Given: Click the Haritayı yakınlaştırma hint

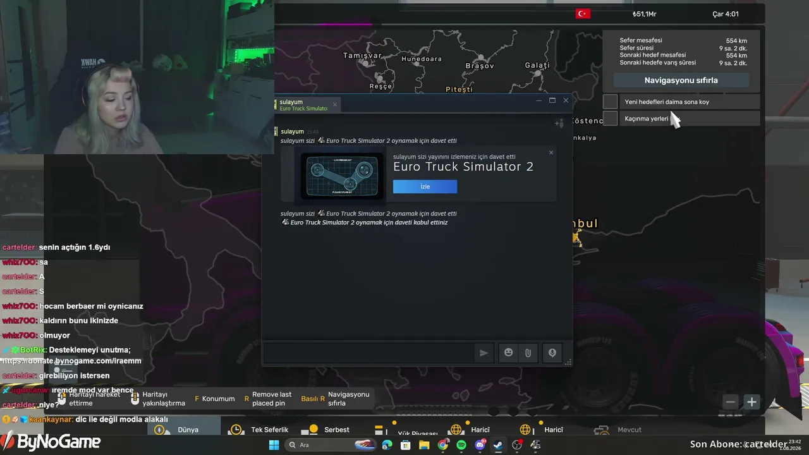Looking at the screenshot, I should [158, 399].
